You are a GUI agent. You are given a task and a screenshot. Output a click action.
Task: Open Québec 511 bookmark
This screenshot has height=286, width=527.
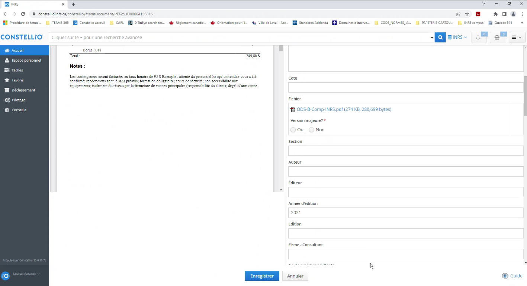[x=500, y=23]
